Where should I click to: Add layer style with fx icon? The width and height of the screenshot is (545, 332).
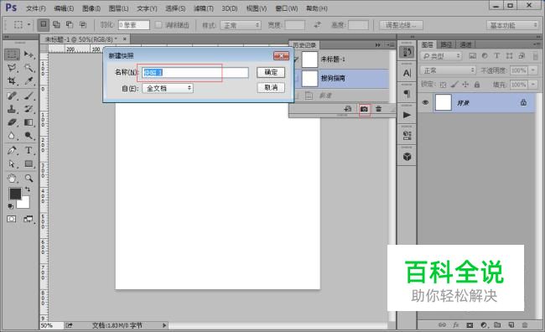point(455,325)
